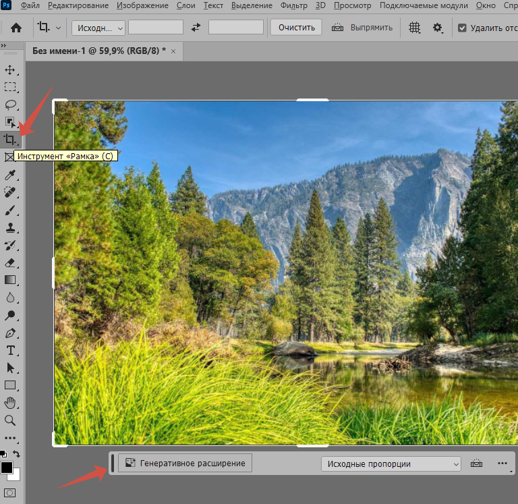The height and width of the screenshot is (504, 518).
Task: Open the Исходные пропорции dropdown
Action: [391, 464]
